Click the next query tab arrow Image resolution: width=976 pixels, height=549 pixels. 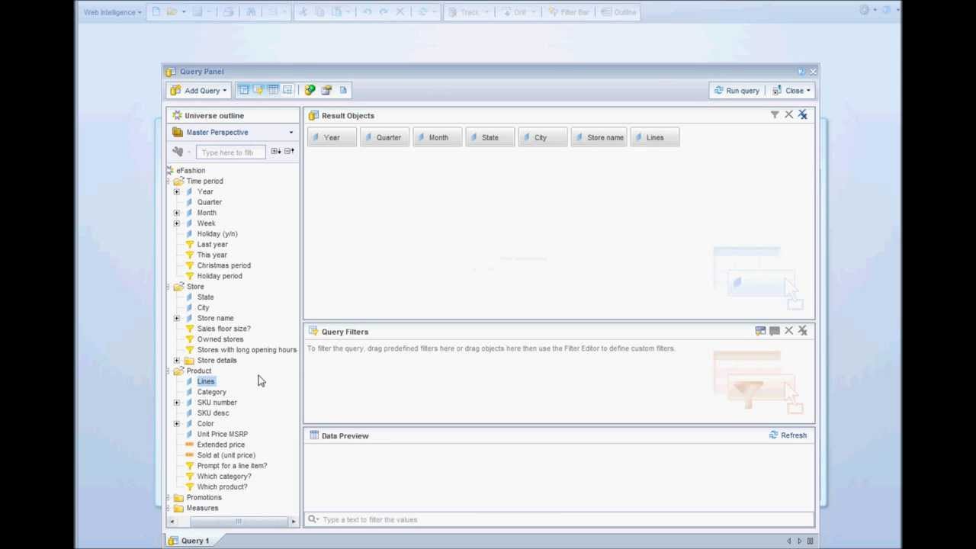click(799, 541)
